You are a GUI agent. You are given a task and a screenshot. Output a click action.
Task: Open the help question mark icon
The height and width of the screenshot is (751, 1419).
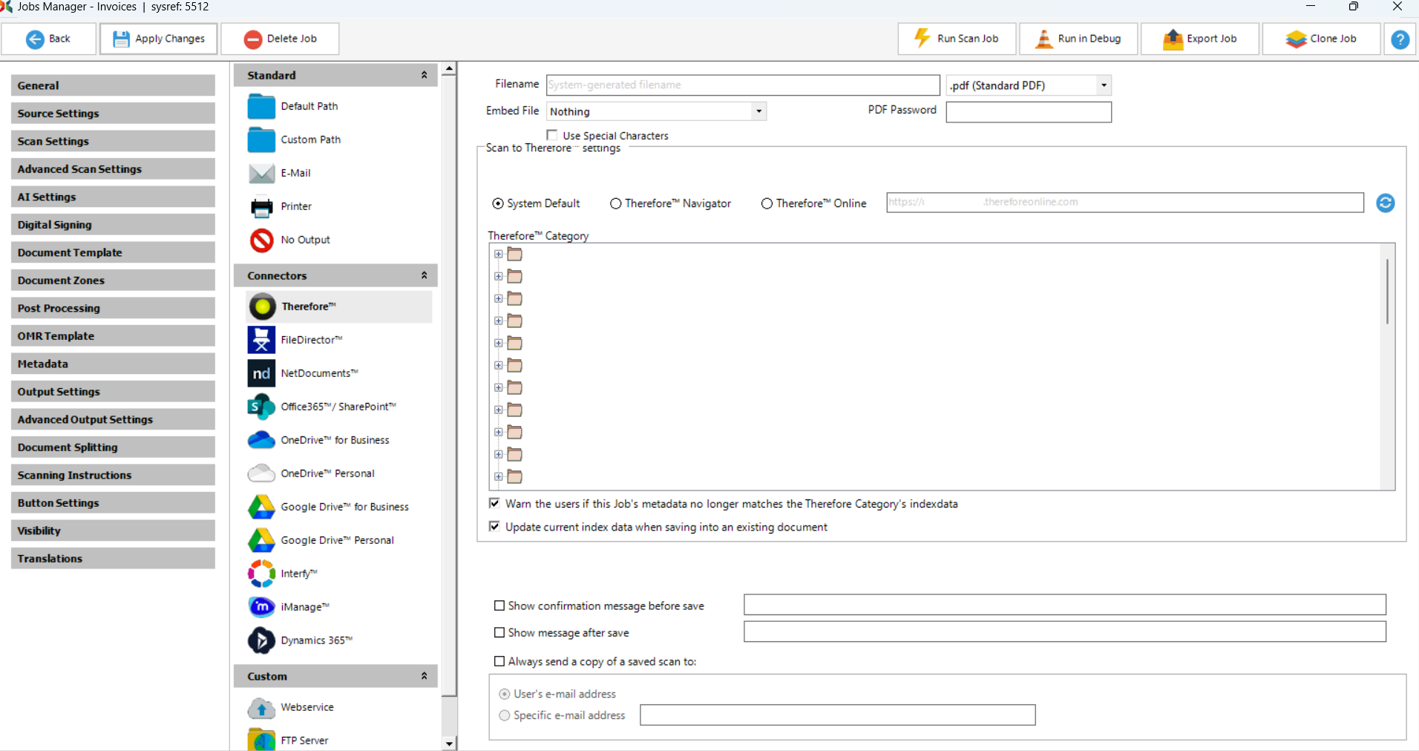(x=1400, y=39)
